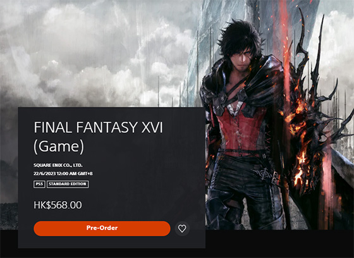This screenshot has width=354, height=258.
Task: Click the cloudy sky background area
Action: 90,52
